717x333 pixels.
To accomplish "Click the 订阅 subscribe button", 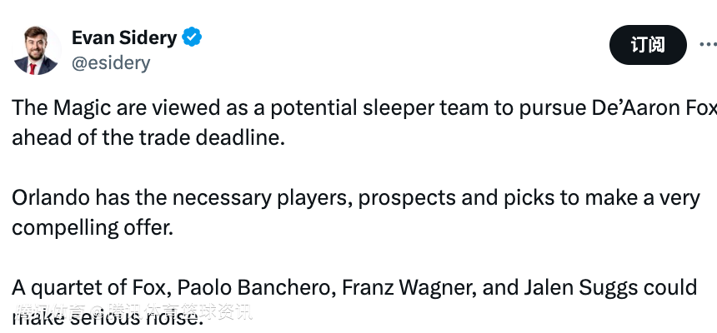I will (648, 45).
